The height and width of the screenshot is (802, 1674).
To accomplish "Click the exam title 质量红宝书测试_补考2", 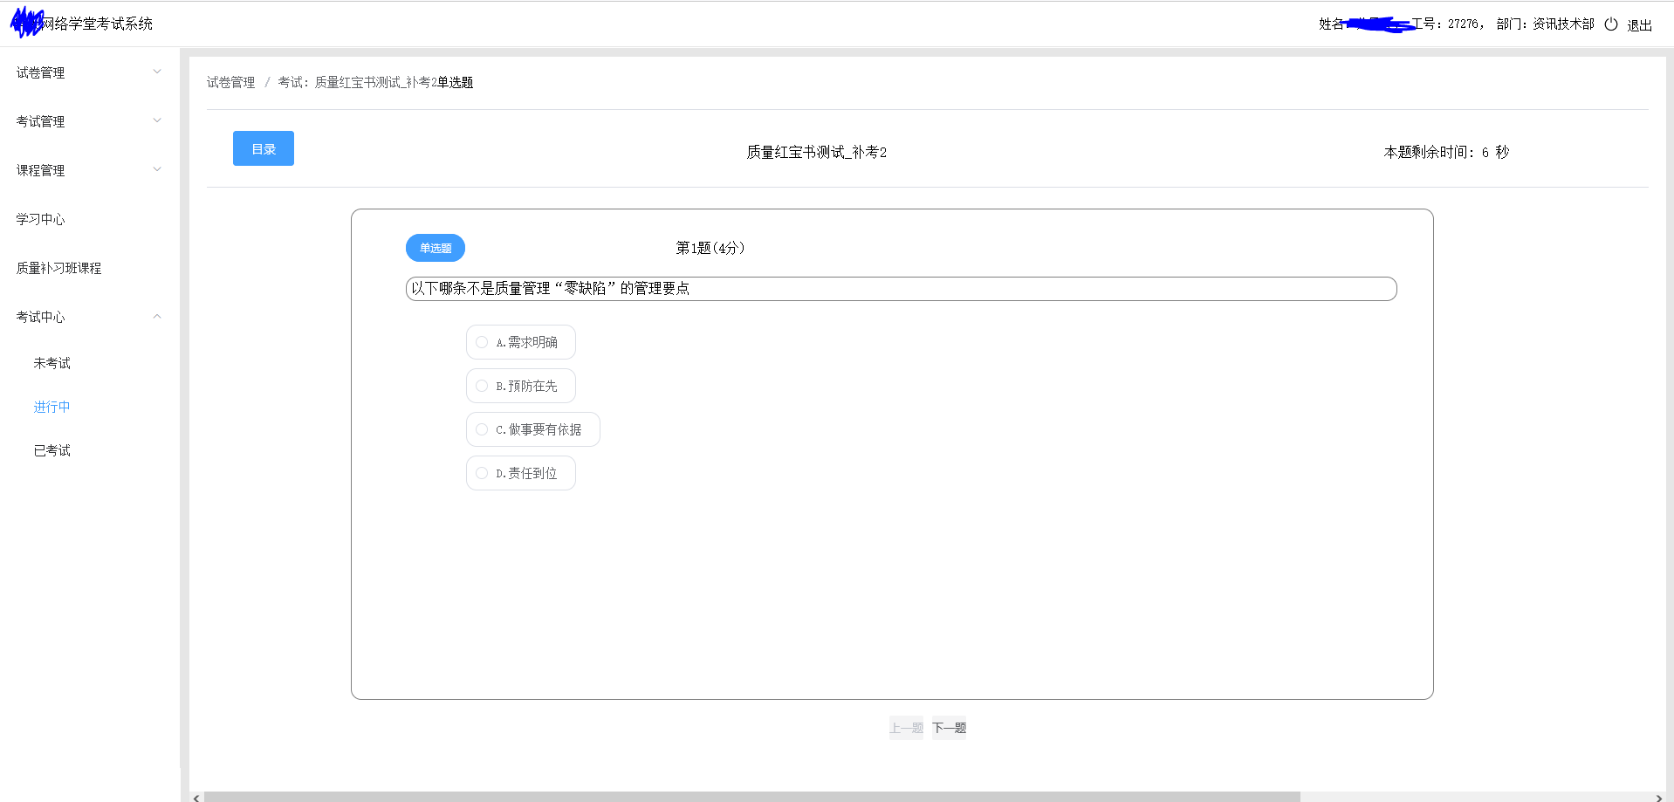I will (x=816, y=152).
